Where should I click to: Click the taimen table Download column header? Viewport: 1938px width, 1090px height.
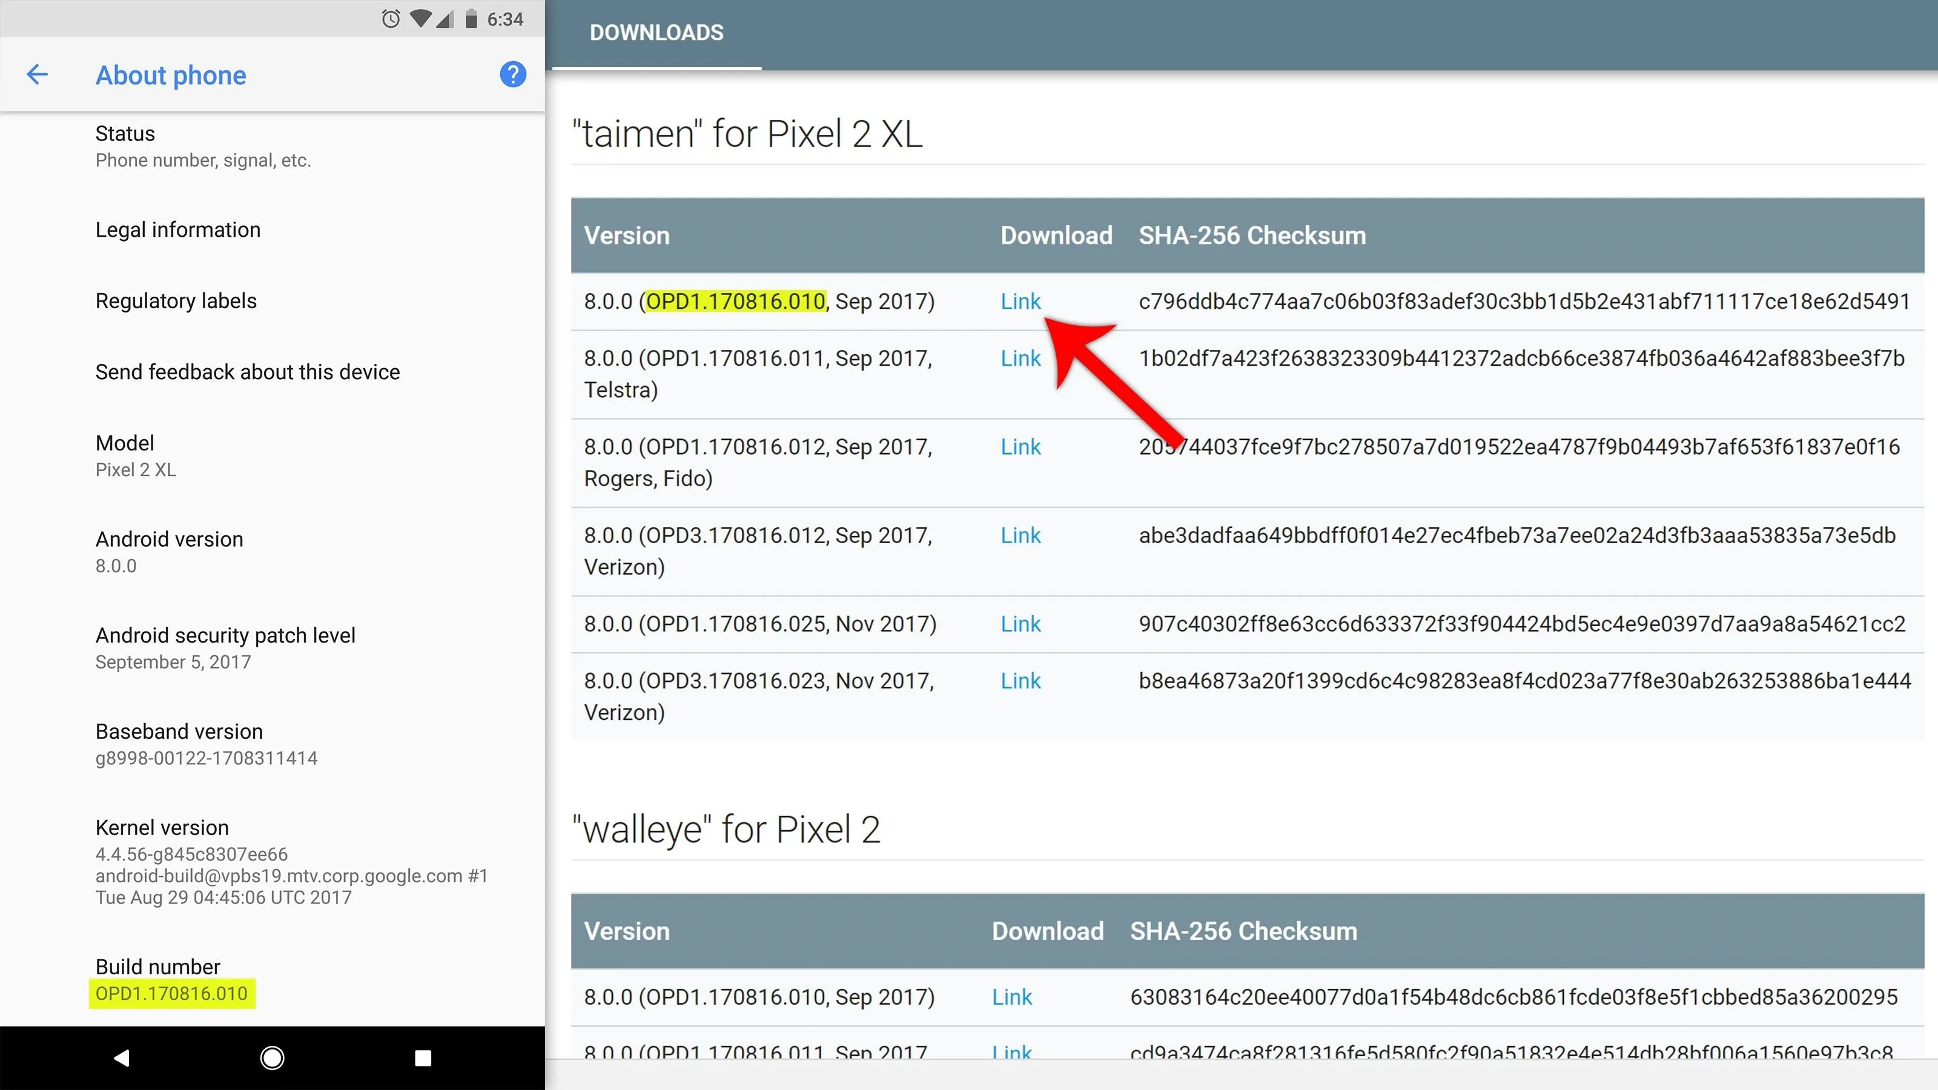1056,236
